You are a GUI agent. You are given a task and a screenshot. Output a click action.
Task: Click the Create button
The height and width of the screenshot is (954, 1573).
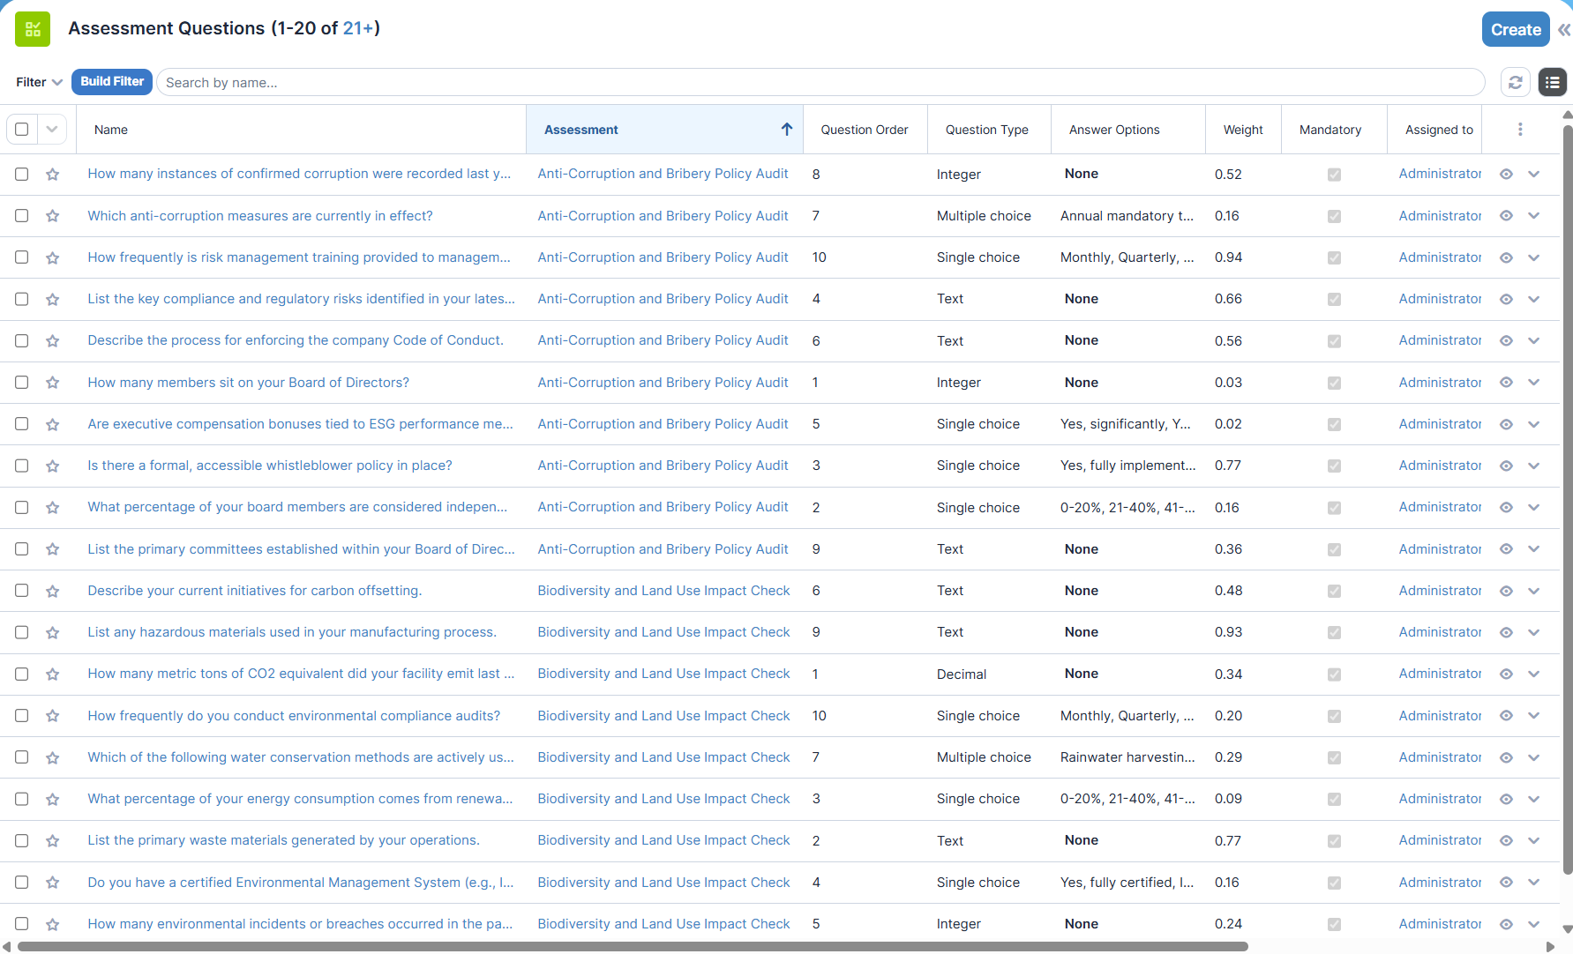tap(1516, 29)
